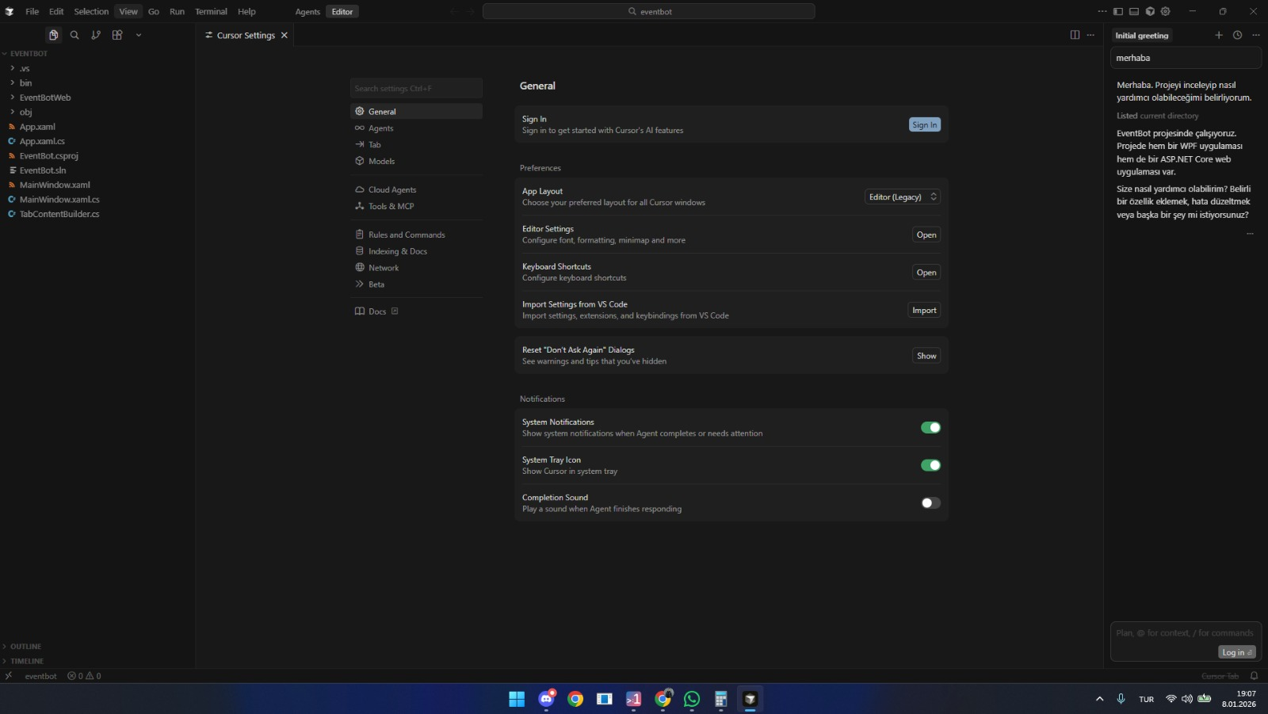Focus the Search settings field
1268x714 pixels.
pyautogui.click(x=416, y=88)
